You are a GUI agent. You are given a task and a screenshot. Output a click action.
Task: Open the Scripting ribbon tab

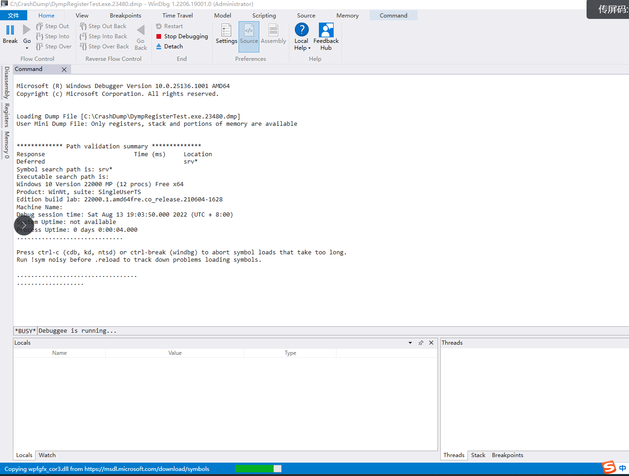coord(264,15)
